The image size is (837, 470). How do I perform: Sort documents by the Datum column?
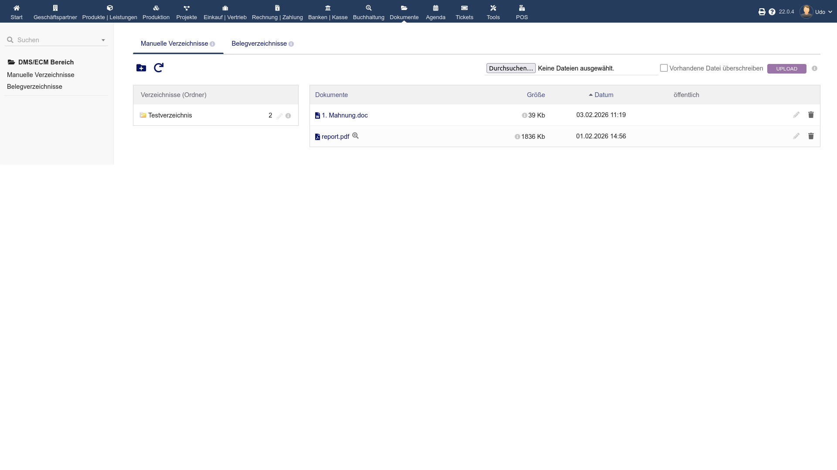tap(603, 95)
